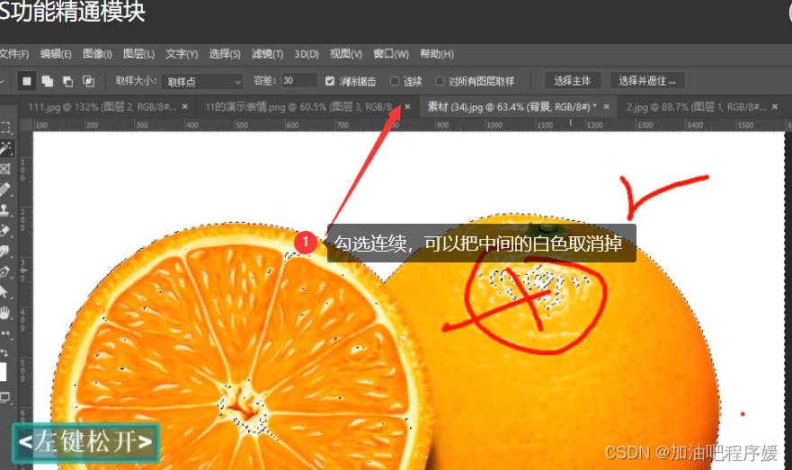
Task: Open the 图层(L) menu
Action: (139, 54)
